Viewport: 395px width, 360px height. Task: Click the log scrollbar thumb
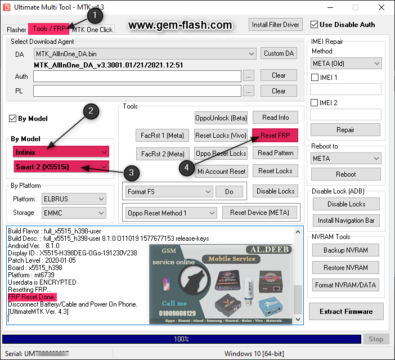point(298,300)
